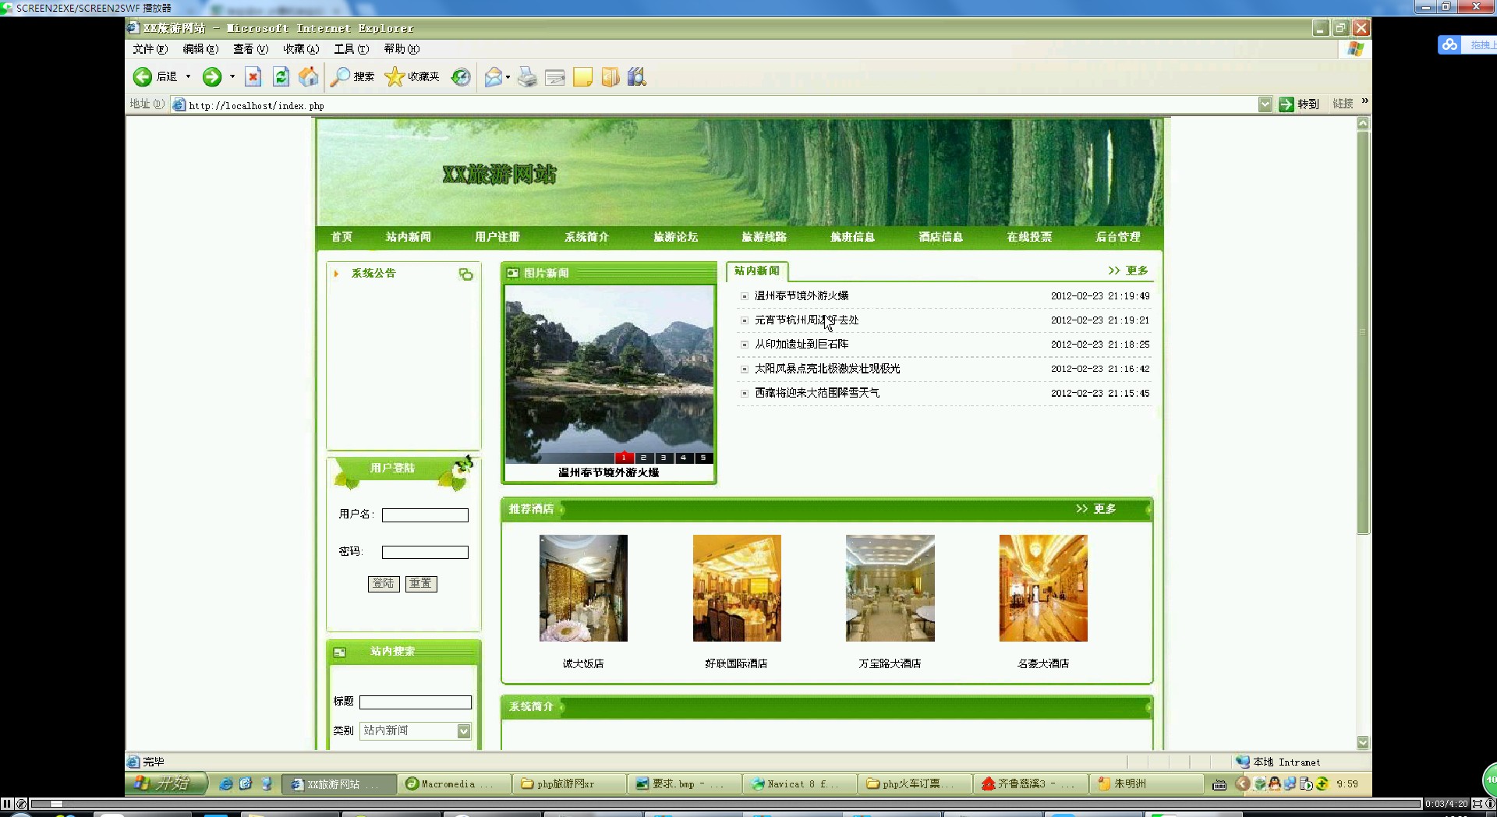This screenshot has width=1497, height=817.
Task: Open the 查看 menu
Action: pos(250,48)
